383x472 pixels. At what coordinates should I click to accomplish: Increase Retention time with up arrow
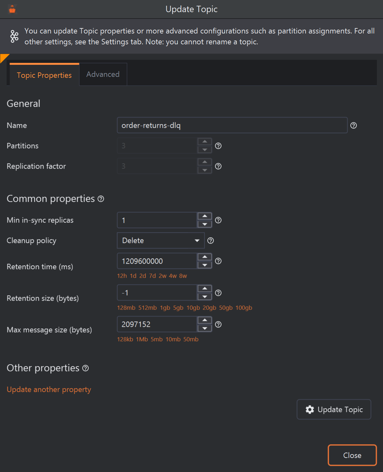tap(205, 257)
